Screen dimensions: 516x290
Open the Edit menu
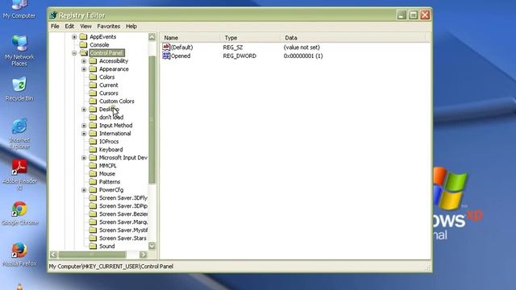click(x=69, y=27)
